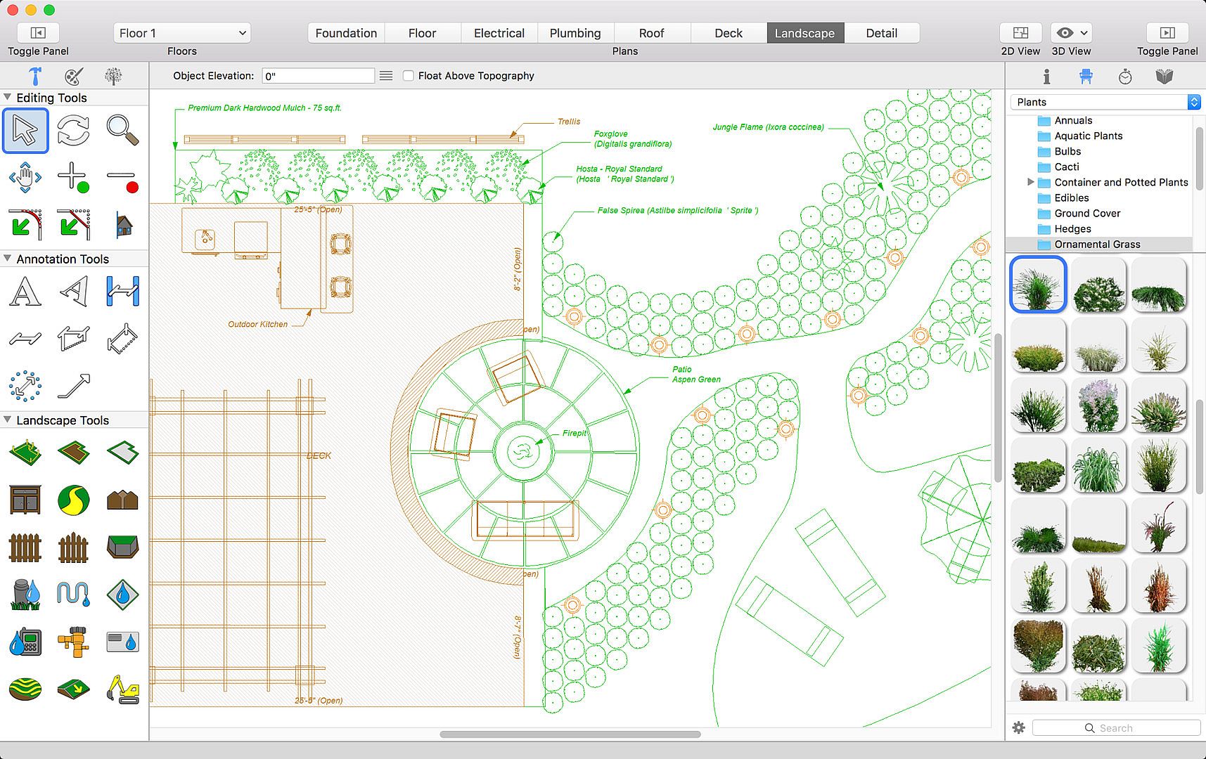Open the Plants library category dropdown
Screen dimensions: 1206x759
click(x=1105, y=102)
